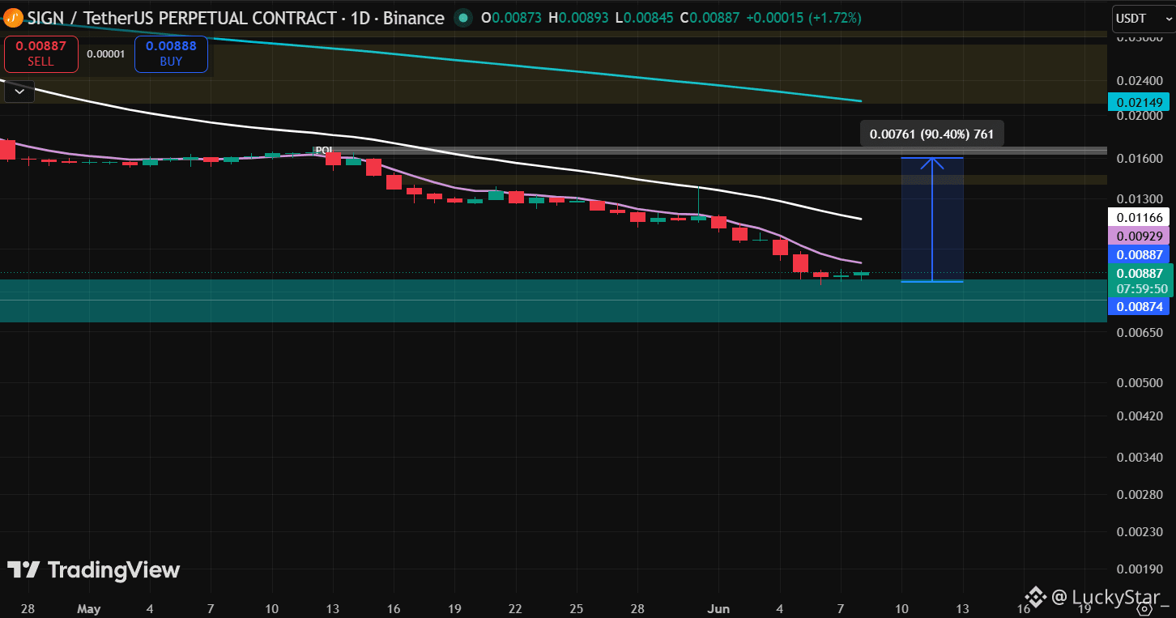Select the teal support zone rectangle

(x=553, y=300)
